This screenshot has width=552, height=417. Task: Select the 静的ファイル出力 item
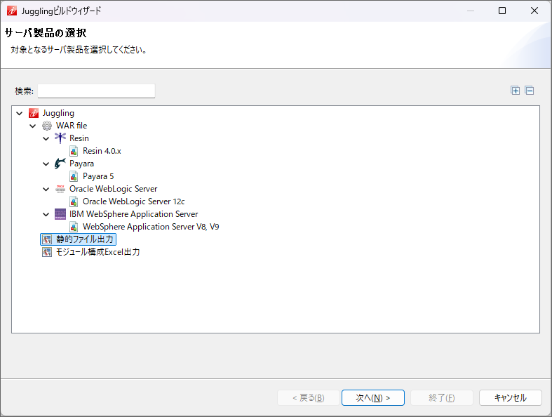(85, 239)
